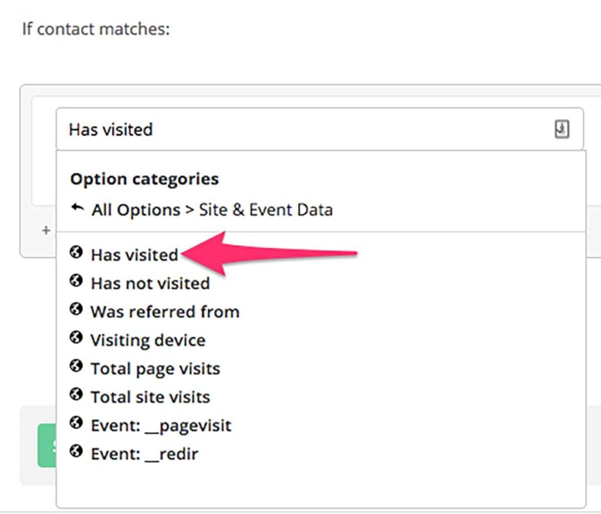Screen dimensions: 601x514
Task: Select Event: __pagevisit option
Action: click(x=161, y=426)
